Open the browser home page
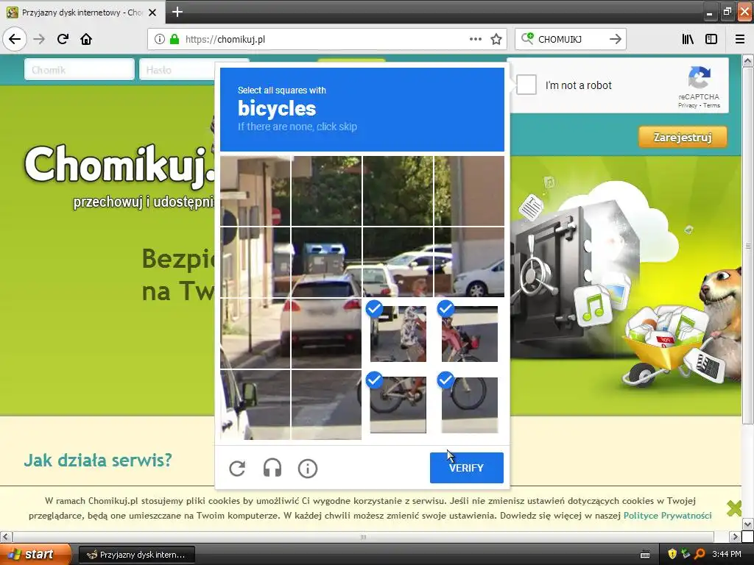This screenshot has height=565, width=754. [x=86, y=39]
